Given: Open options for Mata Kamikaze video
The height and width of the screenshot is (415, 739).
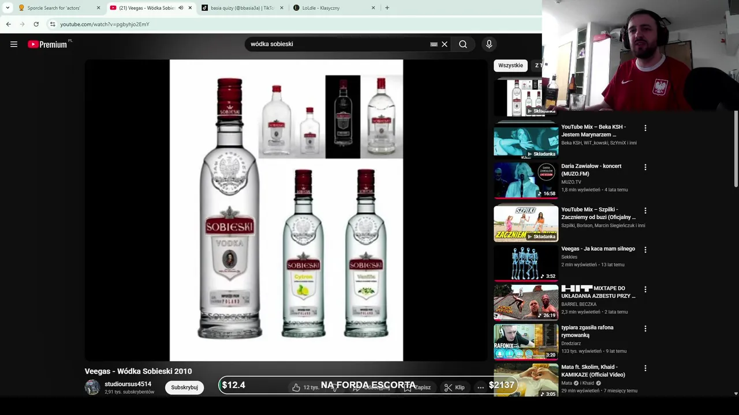Looking at the screenshot, I should [x=645, y=368].
